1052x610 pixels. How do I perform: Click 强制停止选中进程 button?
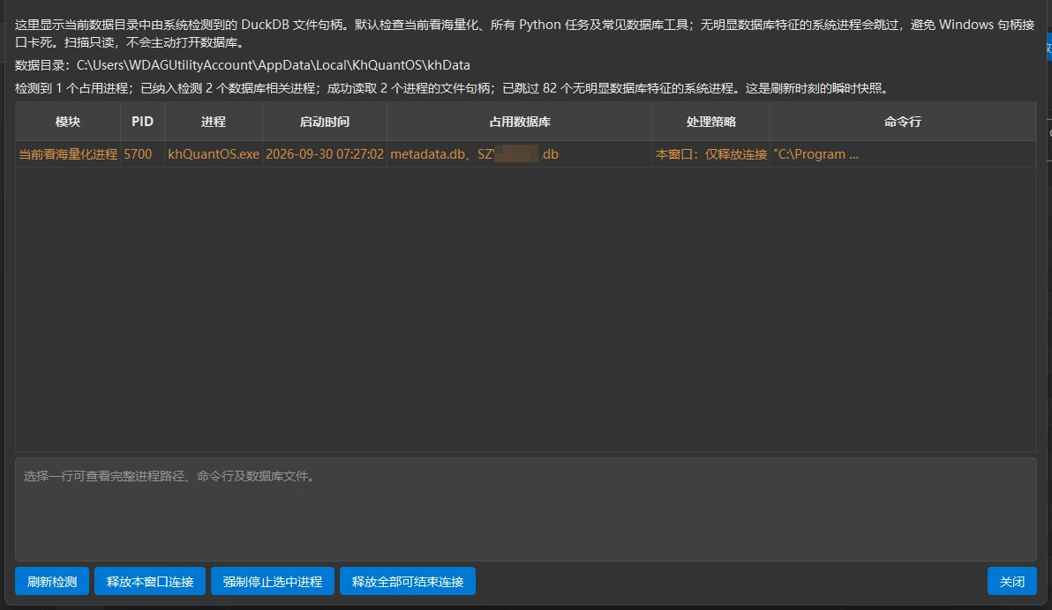273,581
